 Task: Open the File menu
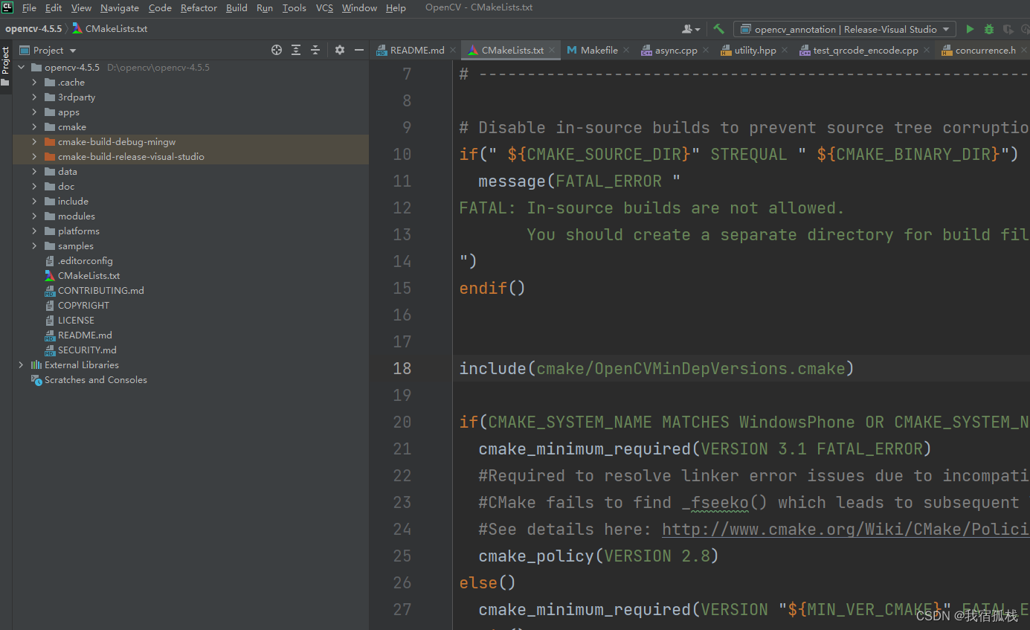[x=29, y=7]
